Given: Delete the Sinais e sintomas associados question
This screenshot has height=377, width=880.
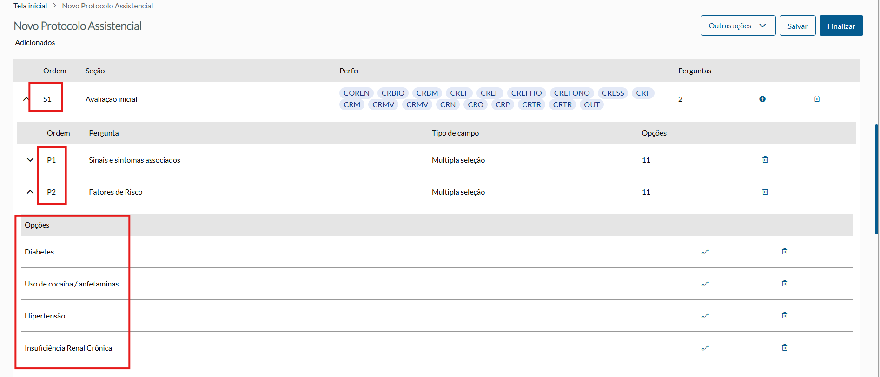Looking at the screenshot, I should (765, 160).
